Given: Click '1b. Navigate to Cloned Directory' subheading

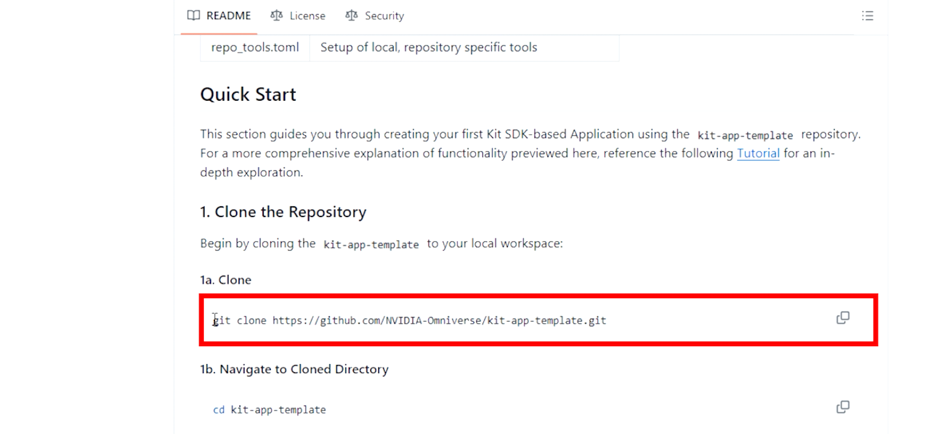Looking at the screenshot, I should pos(294,369).
